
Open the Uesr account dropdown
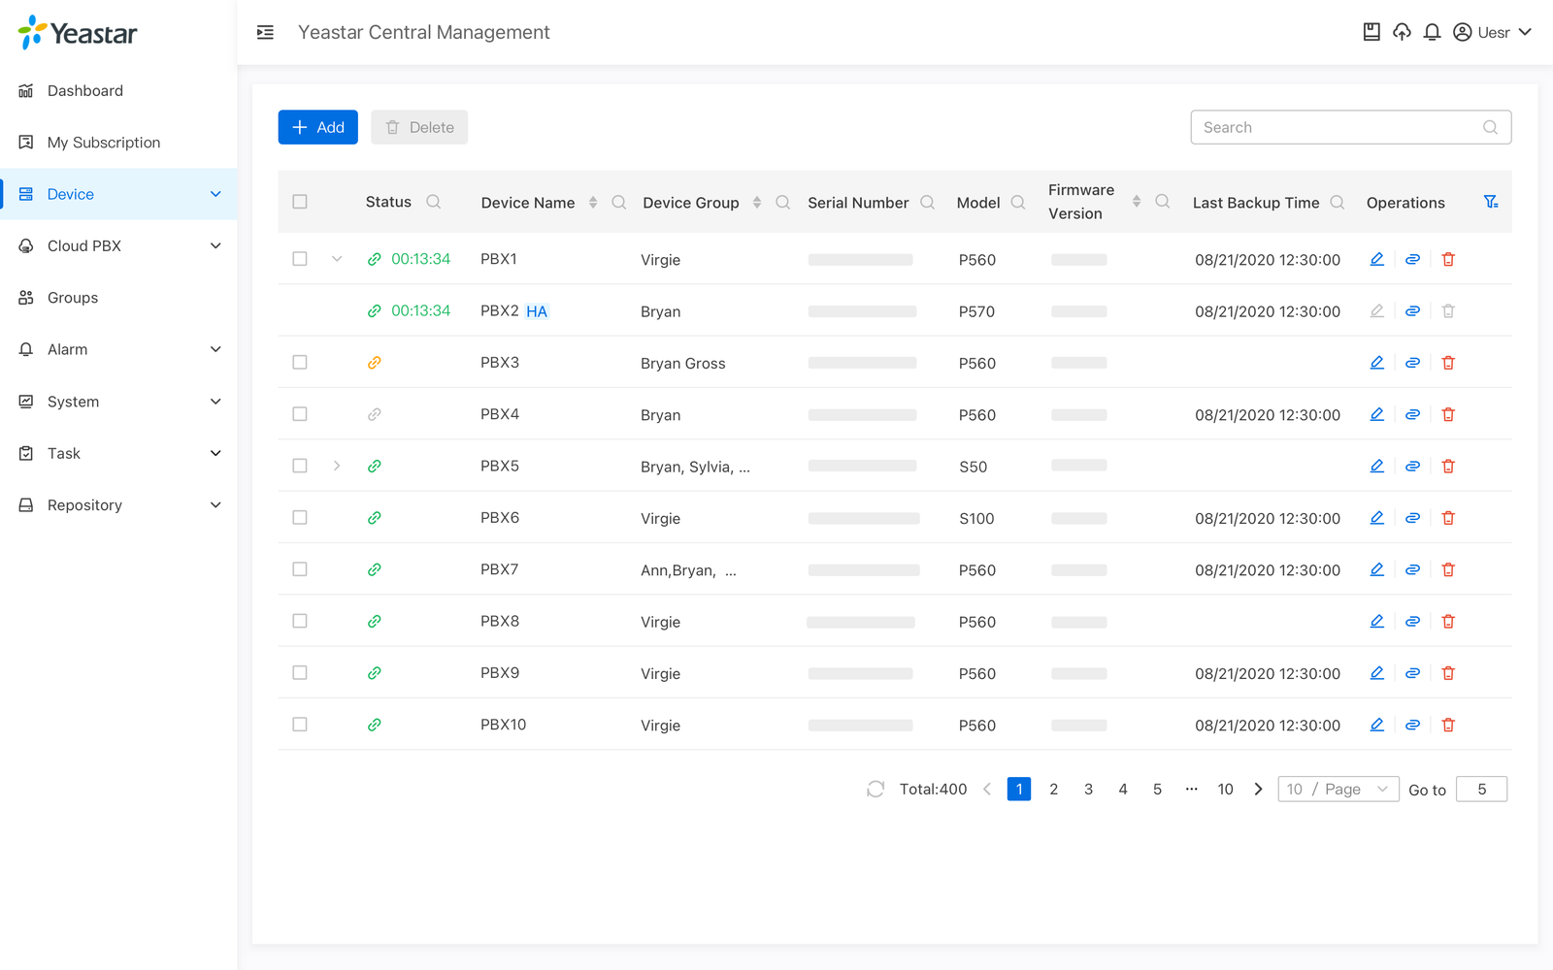point(1493,32)
